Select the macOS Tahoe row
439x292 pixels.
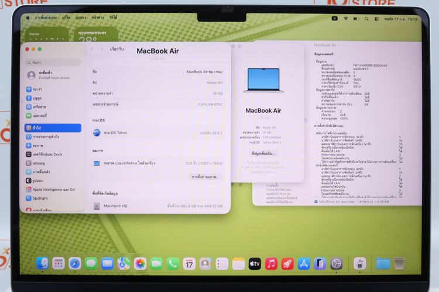click(x=157, y=133)
